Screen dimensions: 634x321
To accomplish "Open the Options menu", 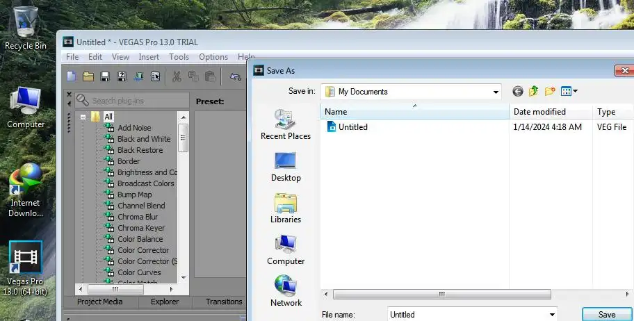I will 213,57.
